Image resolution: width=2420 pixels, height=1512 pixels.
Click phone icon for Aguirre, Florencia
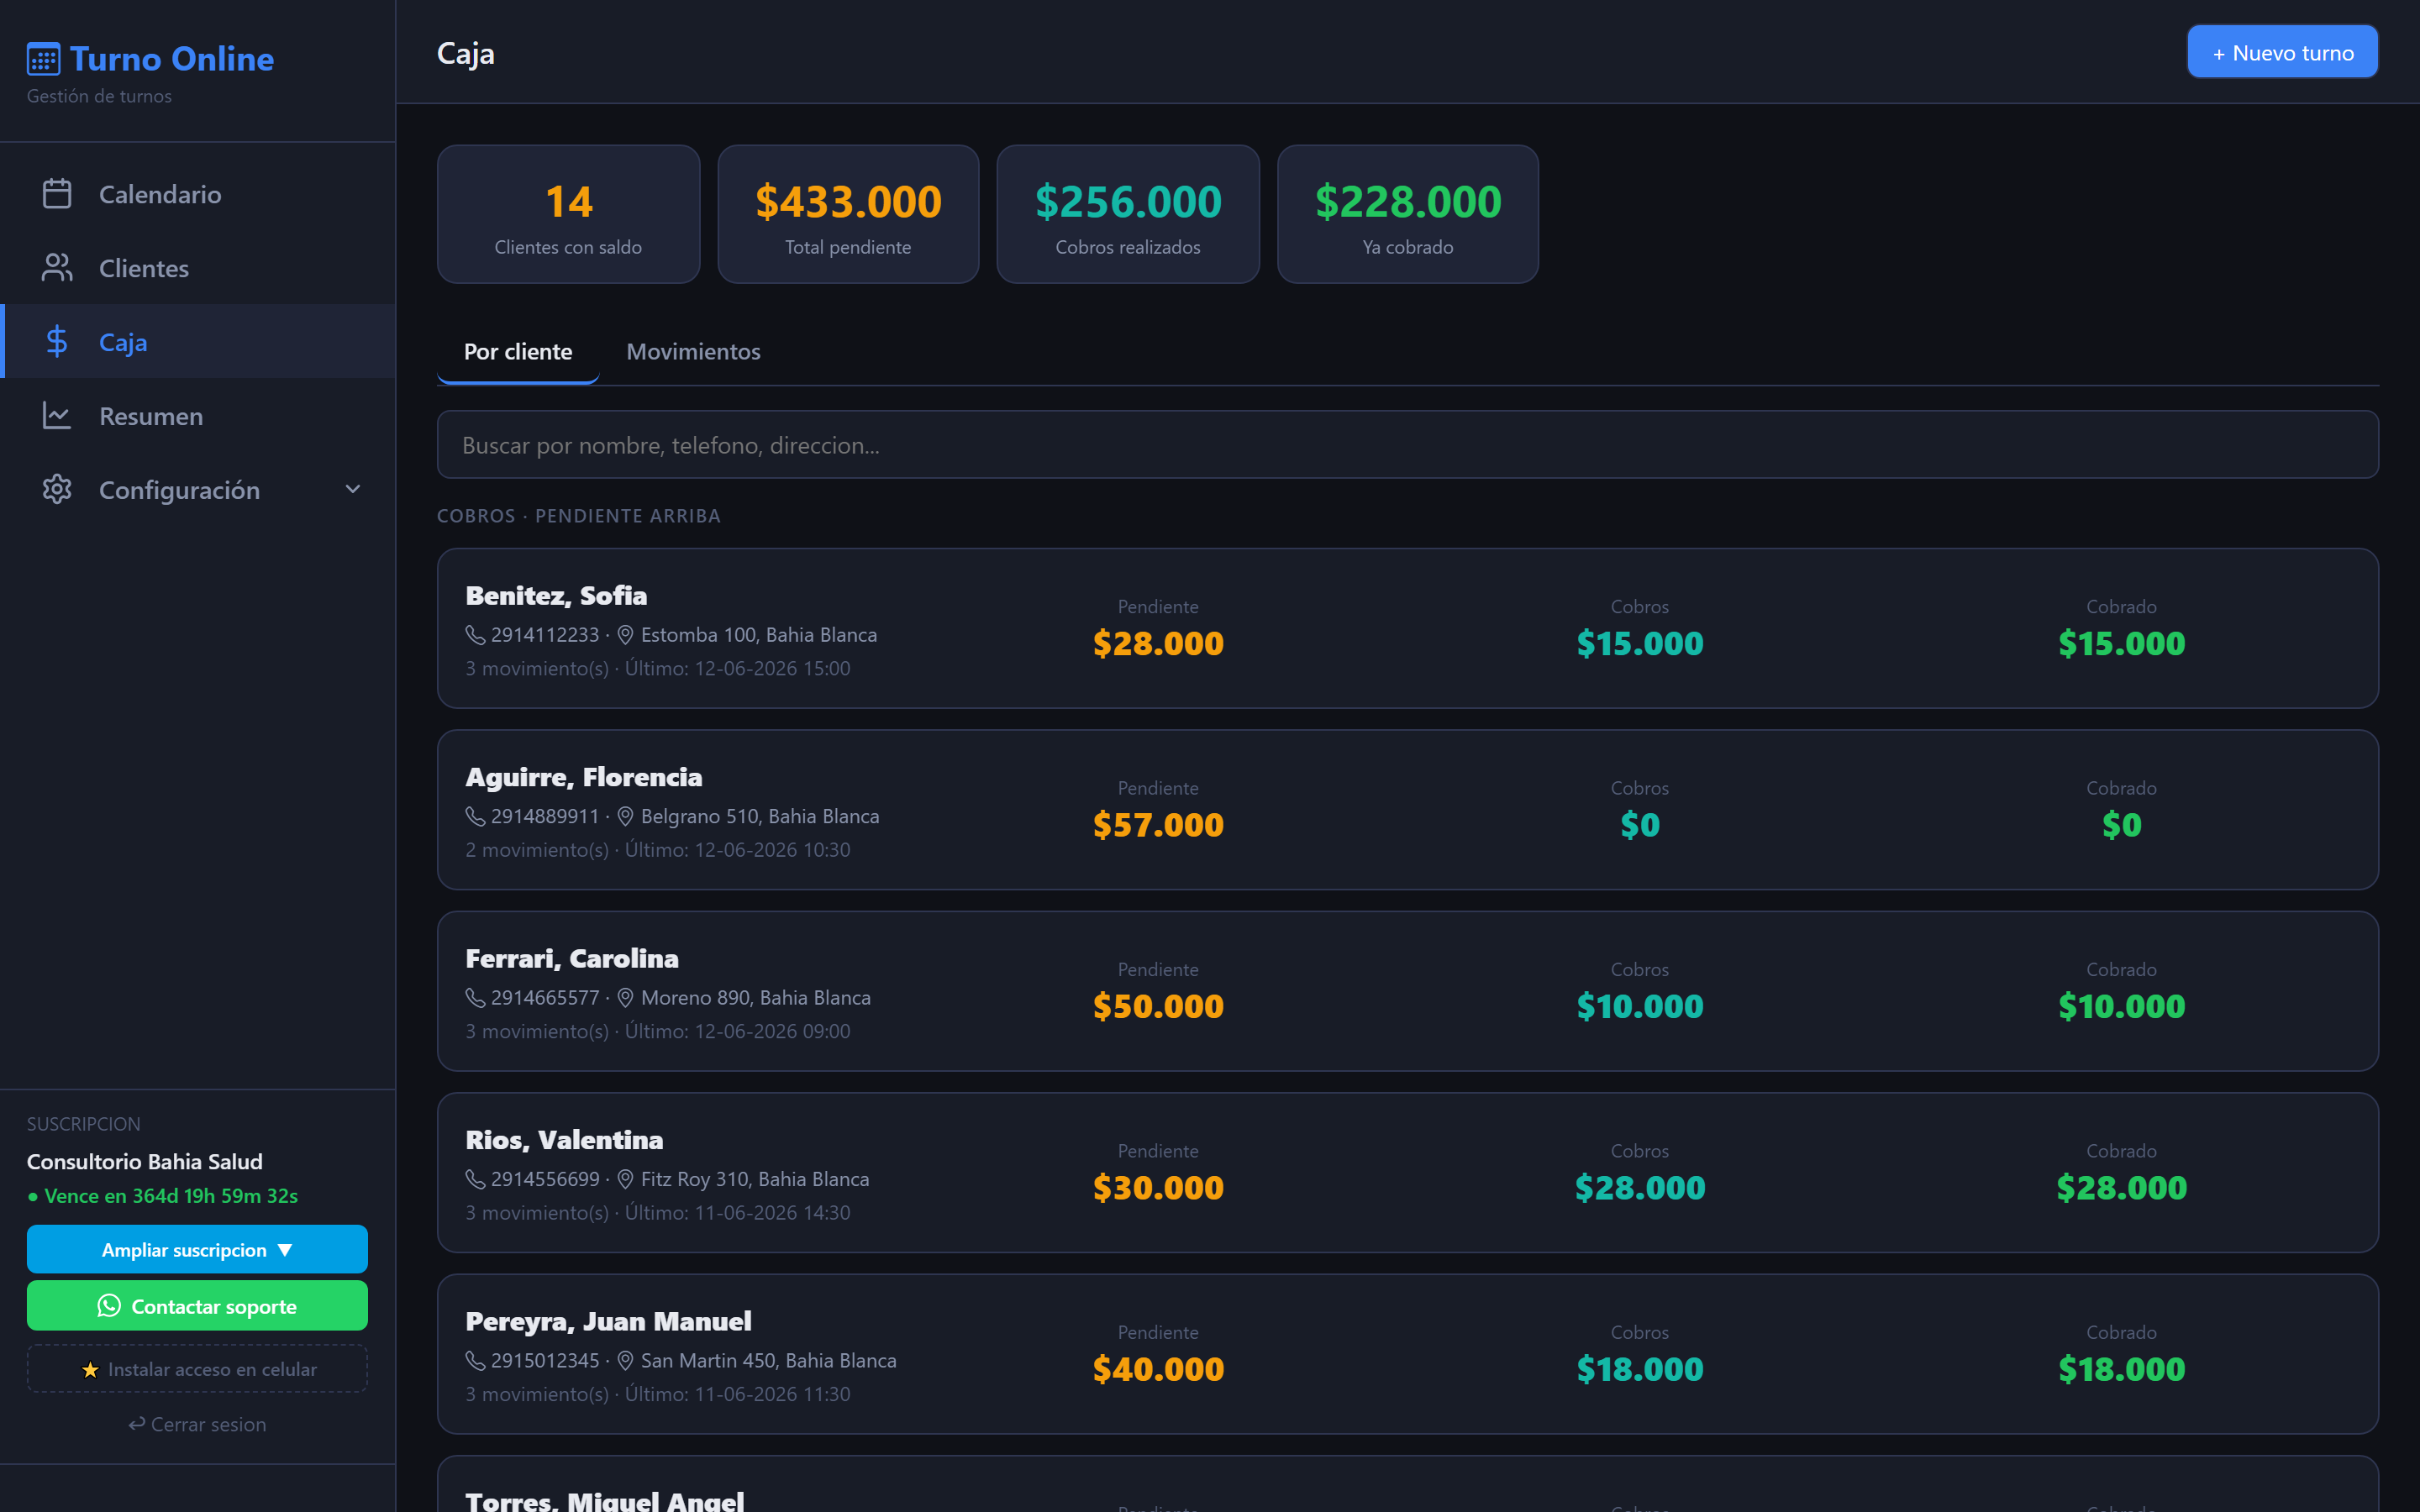click(x=475, y=817)
